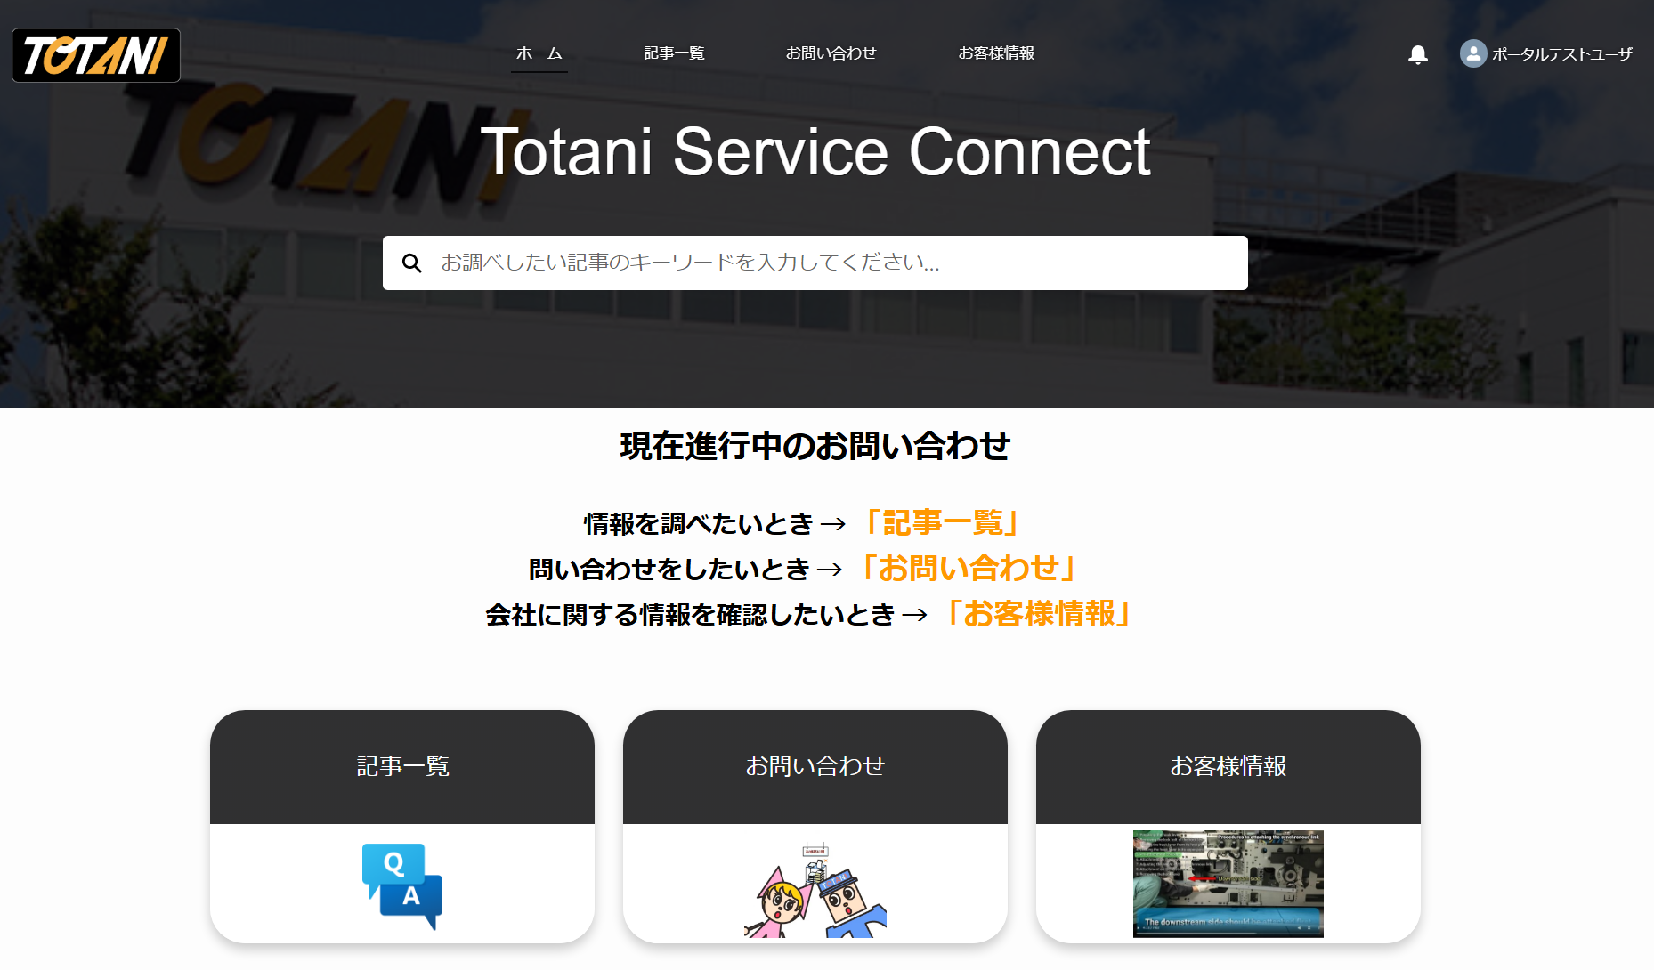Open the 記事一覧 card header
Viewport: 1654px width, 970px height.
click(402, 766)
